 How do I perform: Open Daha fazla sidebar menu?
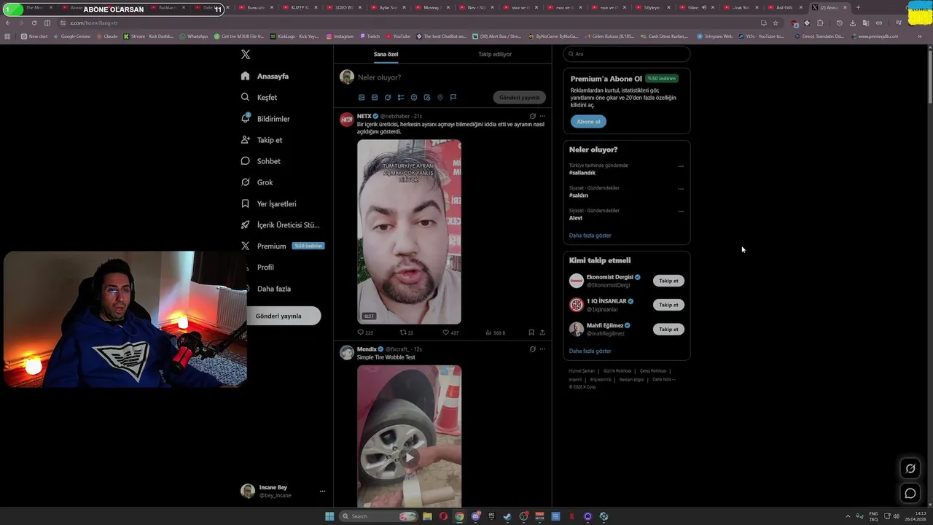click(x=266, y=289)
